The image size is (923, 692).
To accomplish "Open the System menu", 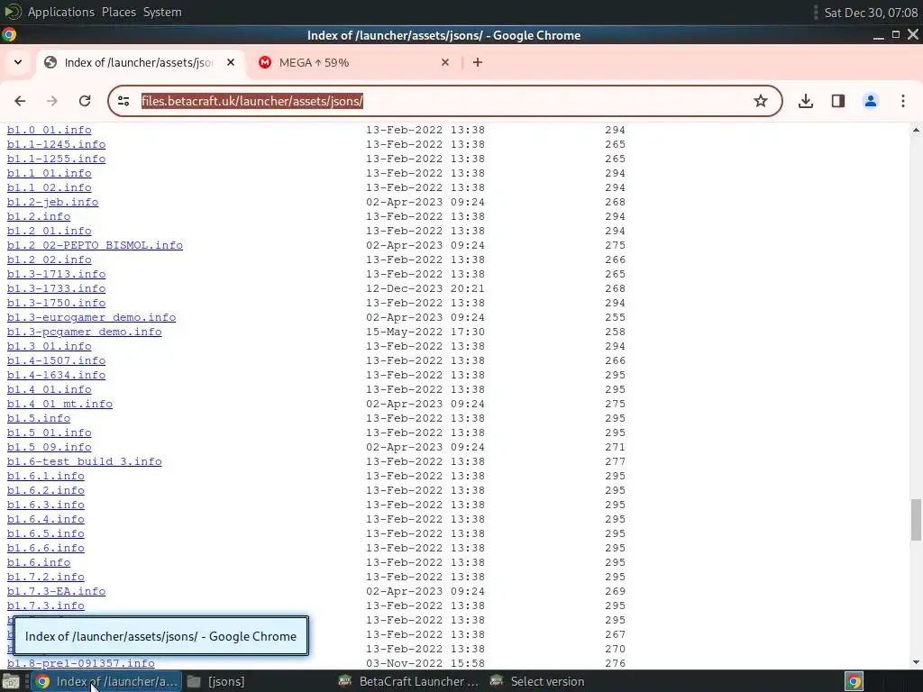I will [162, 12].
